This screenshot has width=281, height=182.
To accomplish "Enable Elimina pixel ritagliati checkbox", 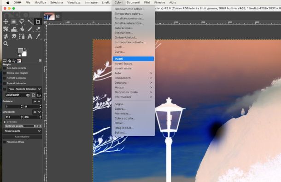I will pos(5,73).
